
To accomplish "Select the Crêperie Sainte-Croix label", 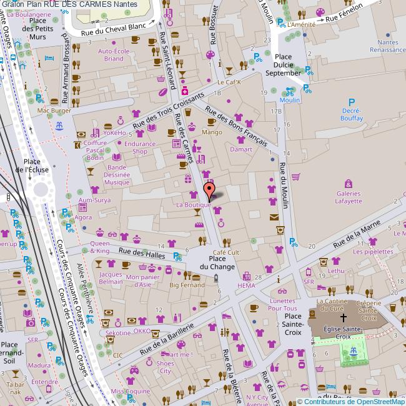I will coord(369,310).
